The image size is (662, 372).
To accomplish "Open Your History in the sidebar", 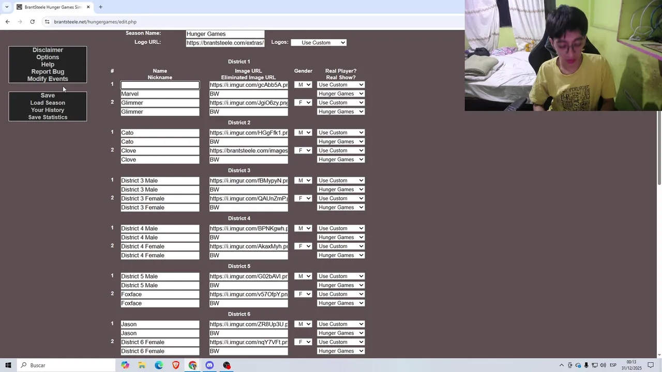I will [48, 110].
